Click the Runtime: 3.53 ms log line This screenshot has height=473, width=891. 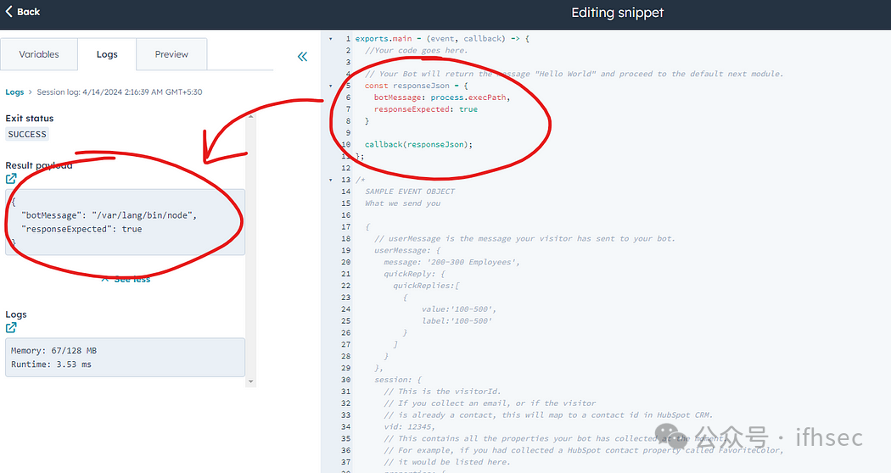click(51, 364)
